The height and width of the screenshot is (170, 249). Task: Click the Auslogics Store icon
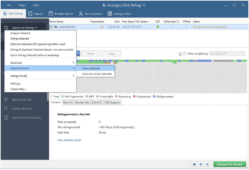(x=110, y=14)
